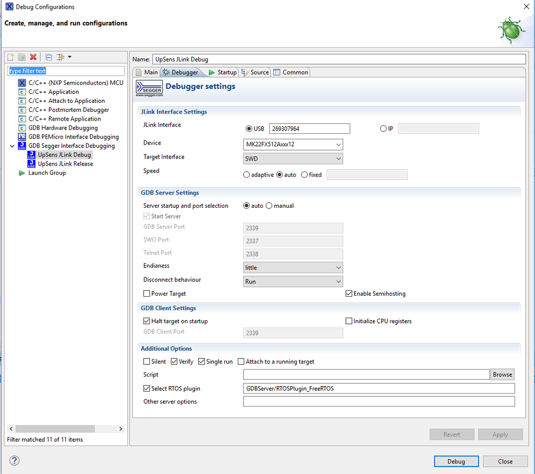Image resolution: width=535 pixels, height=474 pixels.
Task: Click the Filter launch configurations icon
Action: (x=60, y=57)
